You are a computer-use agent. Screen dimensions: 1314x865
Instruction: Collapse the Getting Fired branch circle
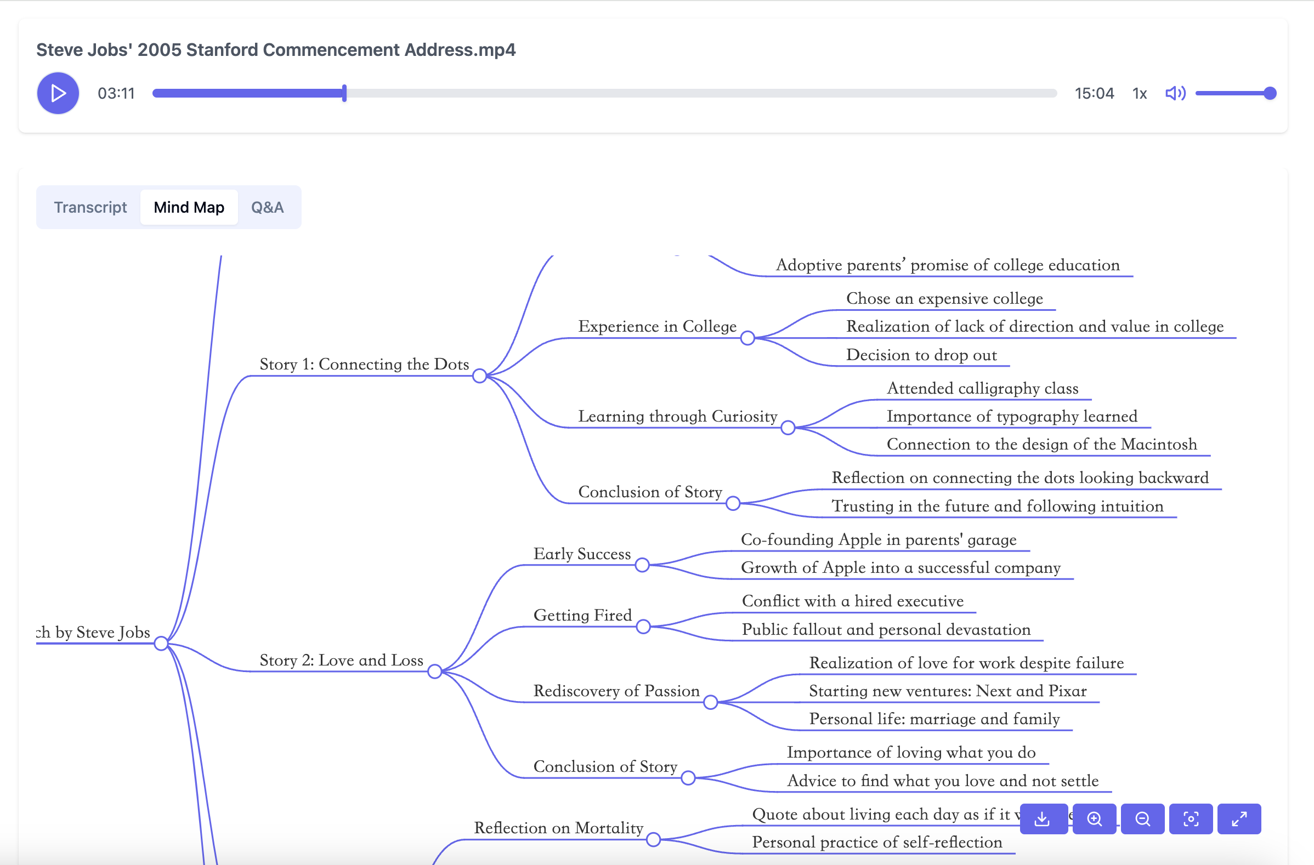click(643, 627)
